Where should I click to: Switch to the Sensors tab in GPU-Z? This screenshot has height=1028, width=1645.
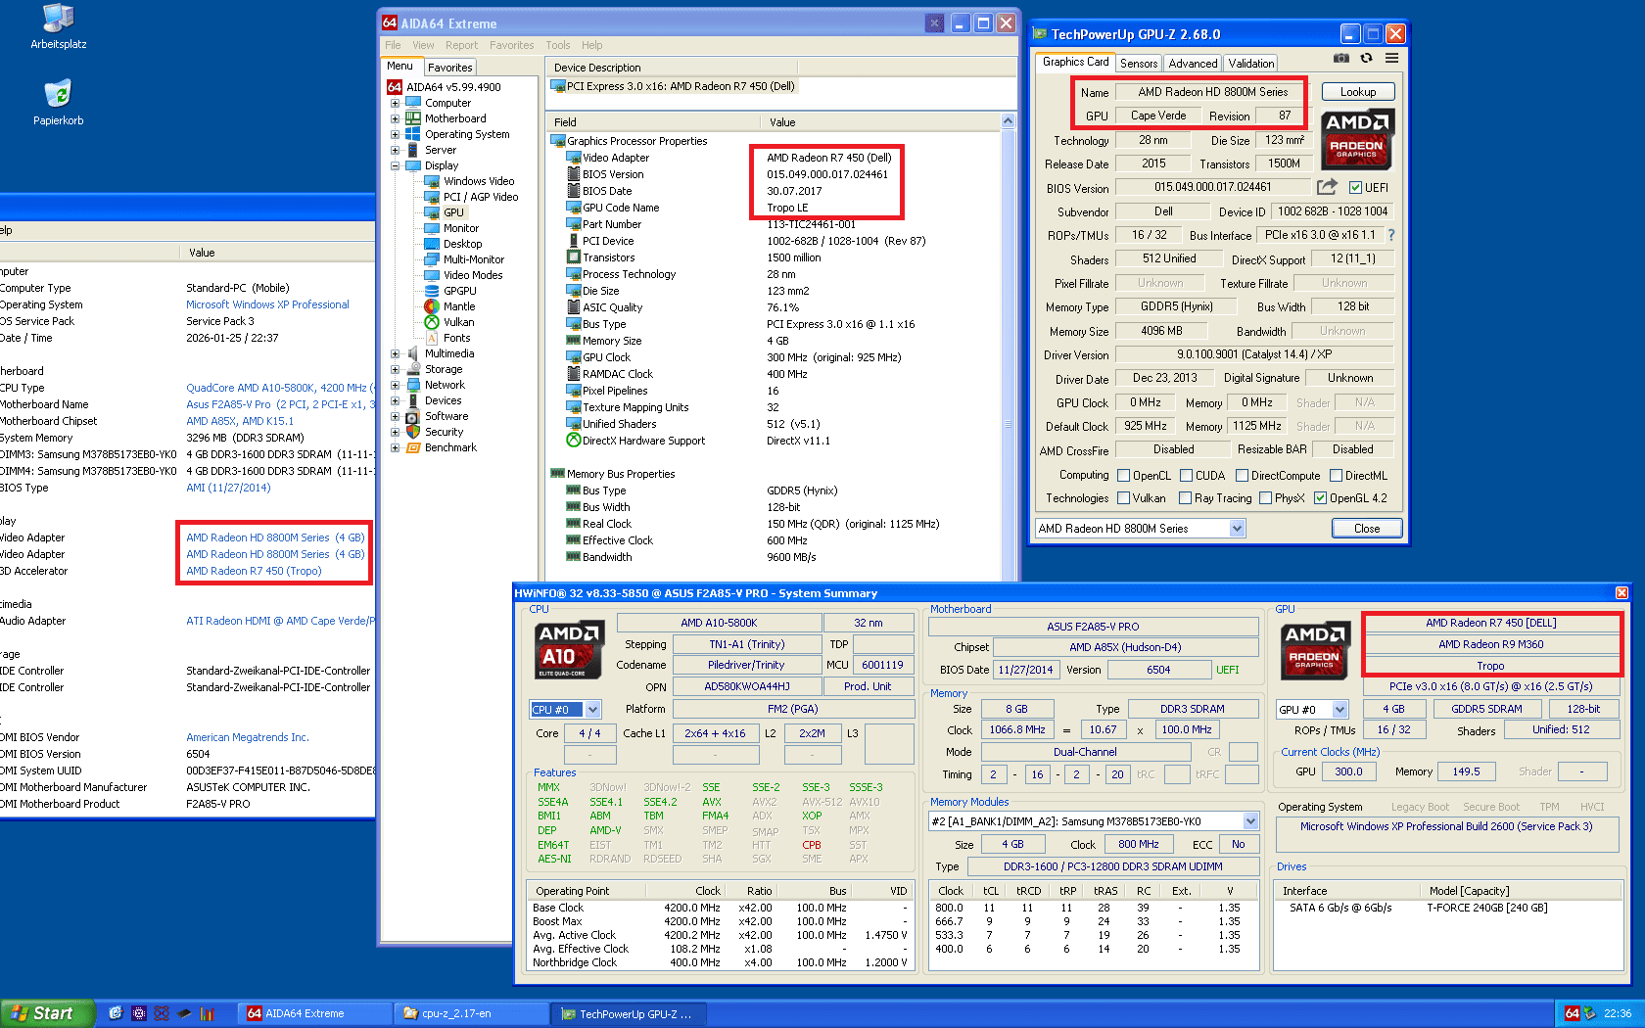tap(1139, 64)
